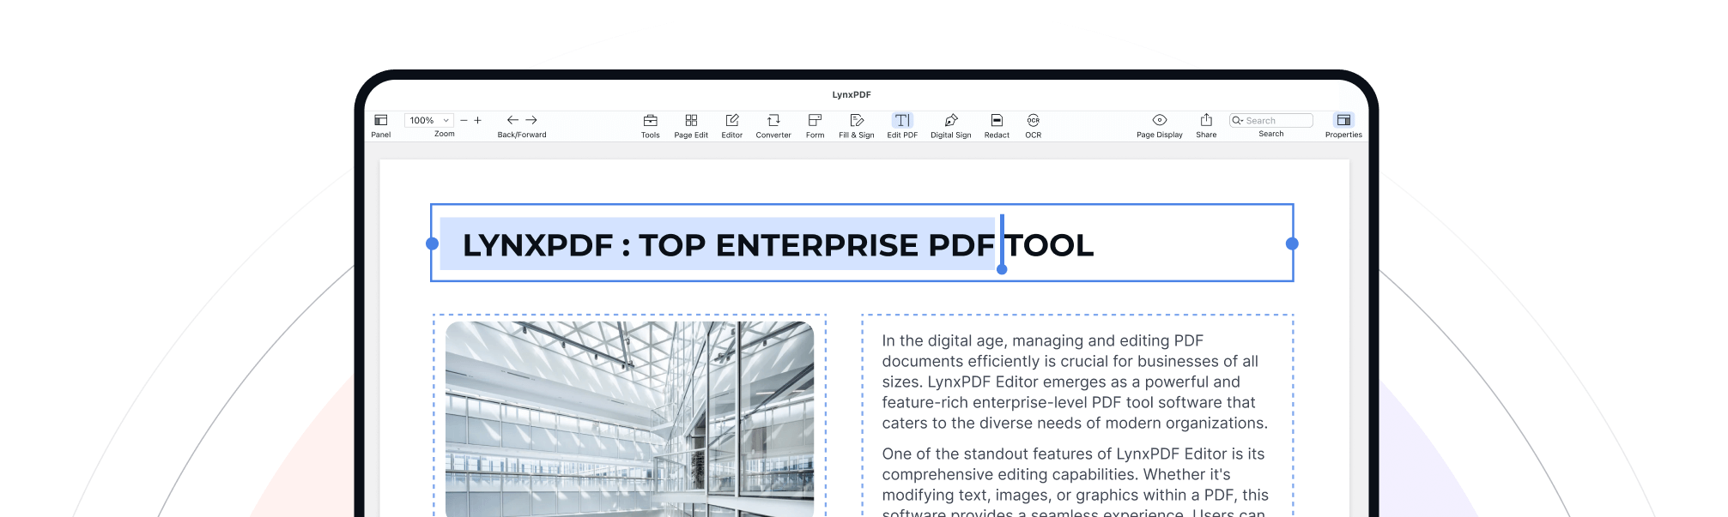This screenshot has height=517, width=1728.
Task: Select the Page Edit tool
Action: click(691, 121)
